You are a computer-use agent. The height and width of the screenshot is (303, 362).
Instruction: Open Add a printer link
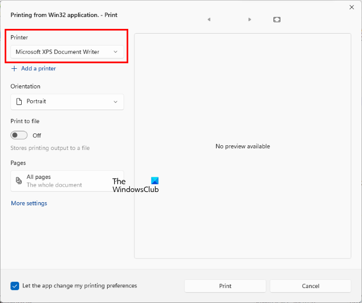pos(39,69)
